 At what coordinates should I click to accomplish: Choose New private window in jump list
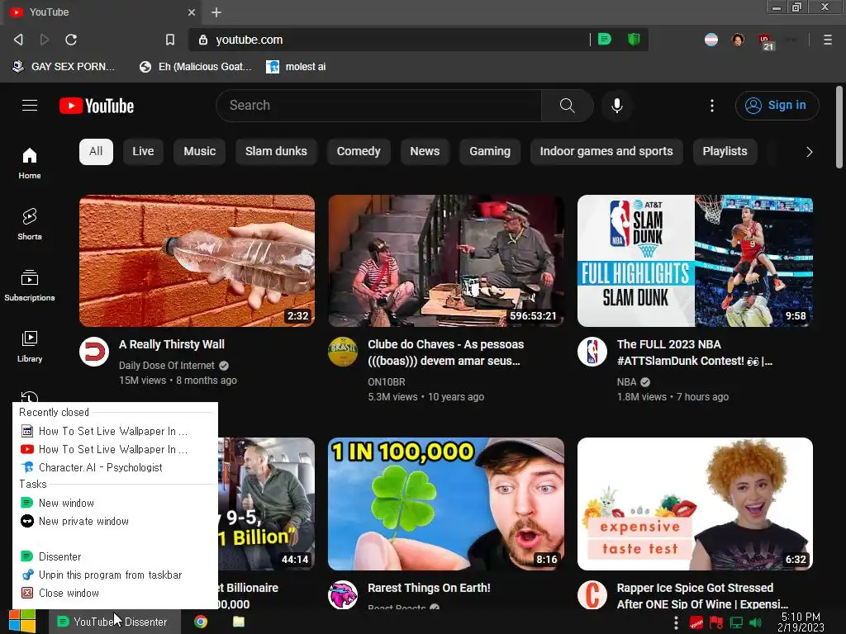(x=115, y=522)
